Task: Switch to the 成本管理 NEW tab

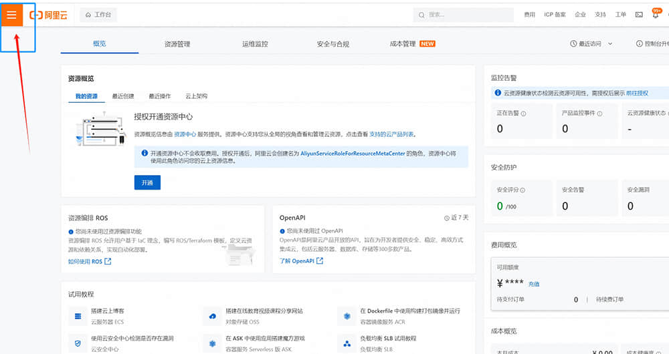Action: click(412, 44)
